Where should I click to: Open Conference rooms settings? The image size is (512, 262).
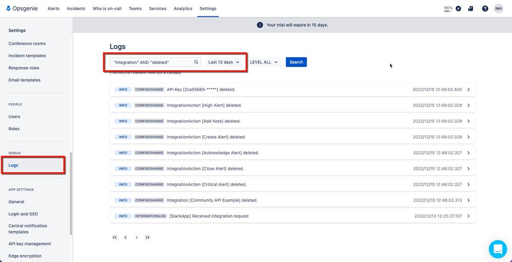(x=27, y=43)
